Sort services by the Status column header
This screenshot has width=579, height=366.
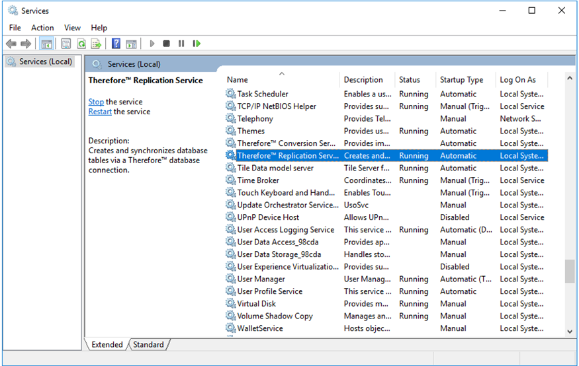(x=410, y=79)
